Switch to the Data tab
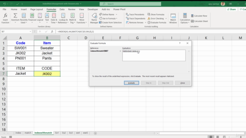 [62, 9]
